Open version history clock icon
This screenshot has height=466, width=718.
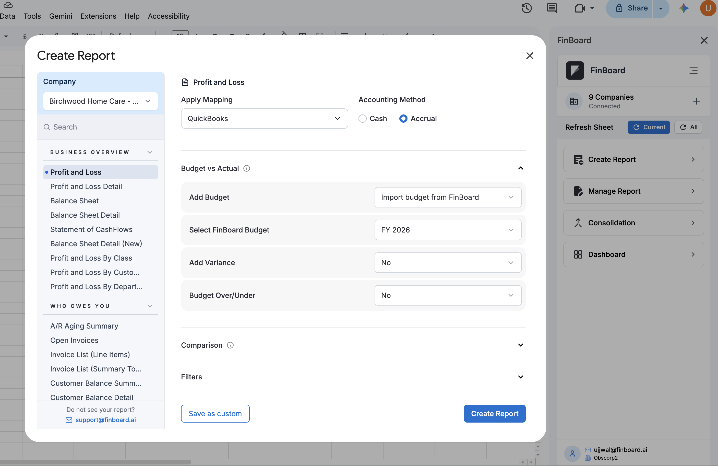[x=526, y=8]
